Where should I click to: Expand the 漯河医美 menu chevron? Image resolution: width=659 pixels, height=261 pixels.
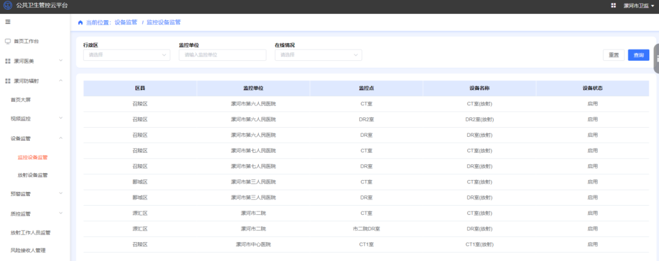pyautogui.click(x=60, y=61)
